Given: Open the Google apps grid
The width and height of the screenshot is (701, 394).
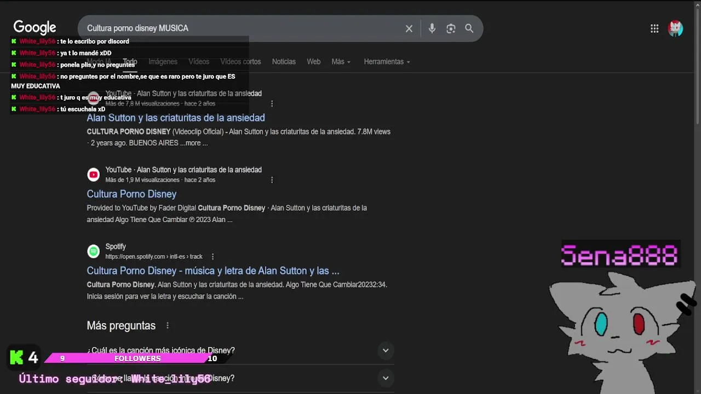Looking at the screenshot, I should [x=654, y=28].
